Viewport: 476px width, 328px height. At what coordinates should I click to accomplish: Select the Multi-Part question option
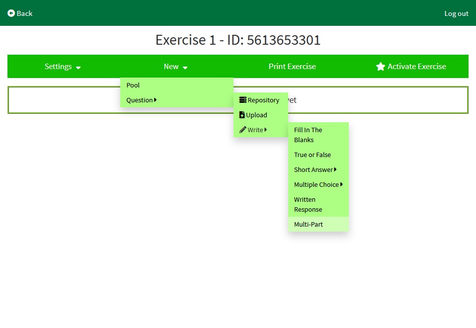309,224
